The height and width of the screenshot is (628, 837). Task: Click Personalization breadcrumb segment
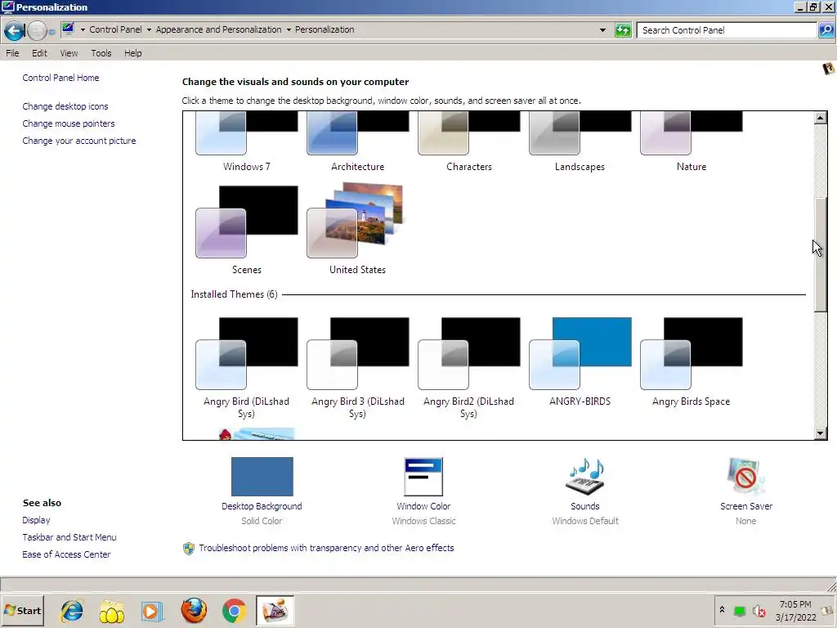tap(325, 30)
